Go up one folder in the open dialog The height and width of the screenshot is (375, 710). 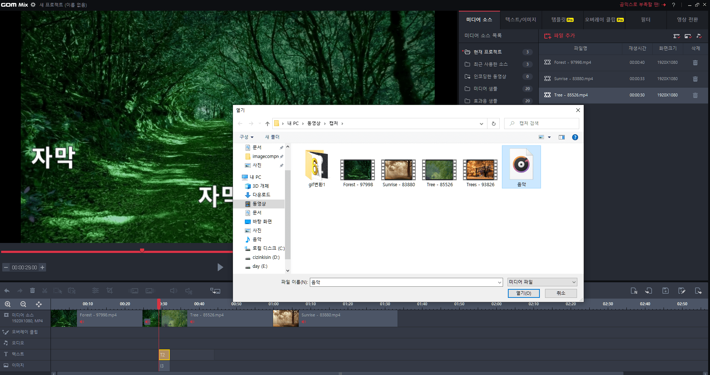point(268,124)
